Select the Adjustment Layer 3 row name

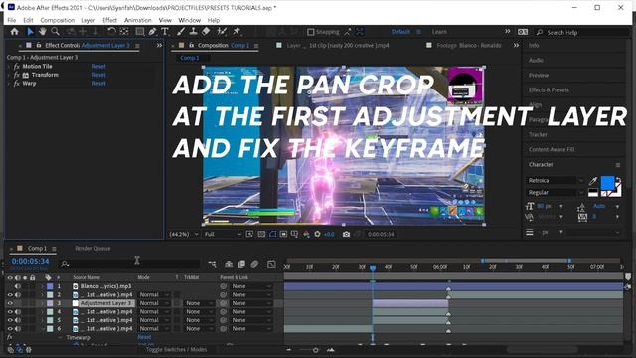tap(106, 303)
